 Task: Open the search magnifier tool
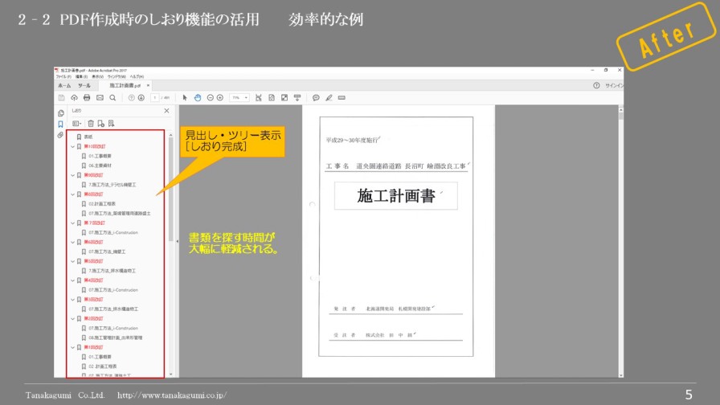[112, 97]
